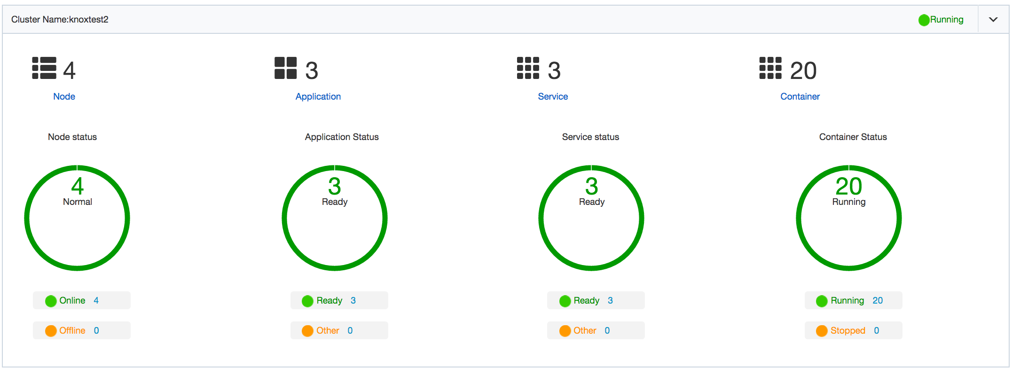Select the Offline 0 legend entry

tap(82, 330)
